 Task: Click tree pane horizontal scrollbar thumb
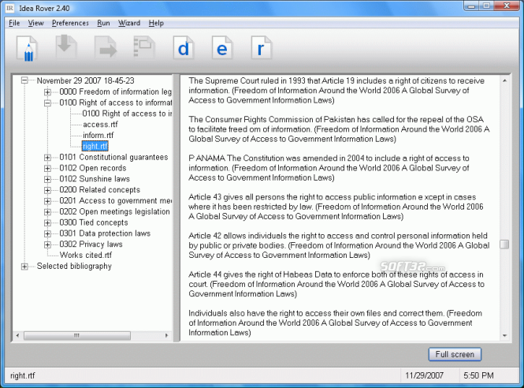(77, 335)
